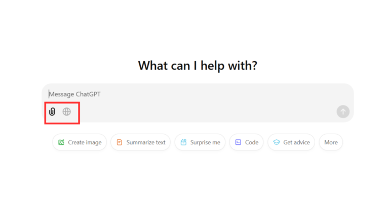Click the orange document icon on Summarize text
The width and height of the screenshot is (389, 218).
tap(120, 142)
